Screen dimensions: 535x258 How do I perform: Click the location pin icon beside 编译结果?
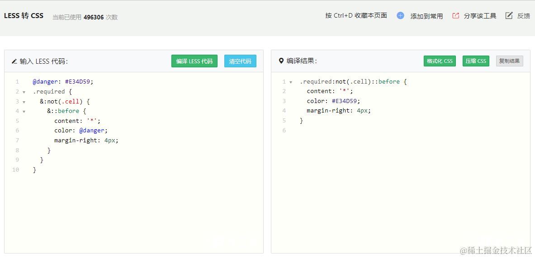pyautogui.click(x=281, y=61)
